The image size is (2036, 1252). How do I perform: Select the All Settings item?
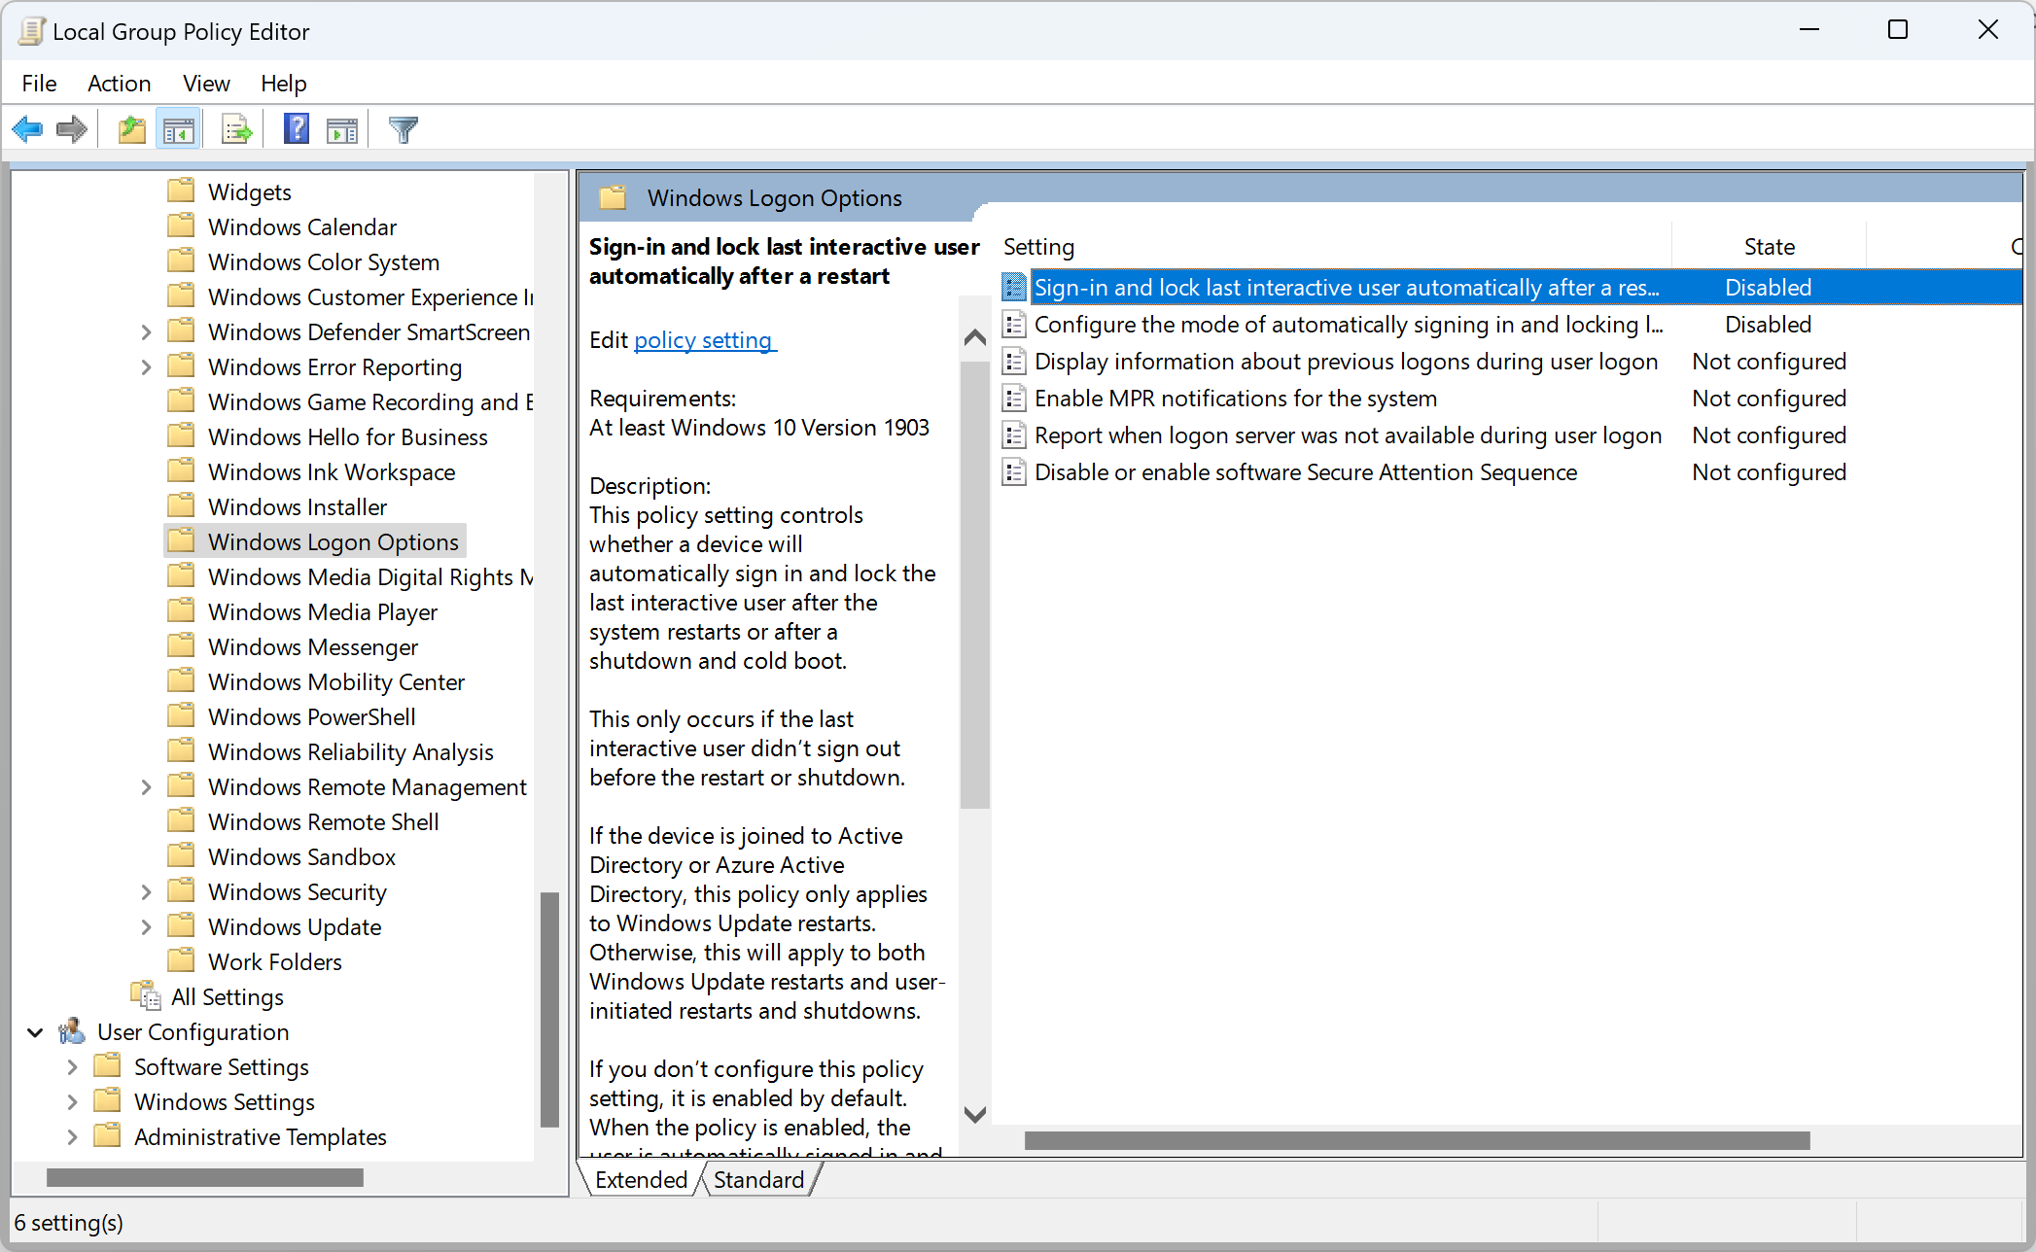coord(227,996)
